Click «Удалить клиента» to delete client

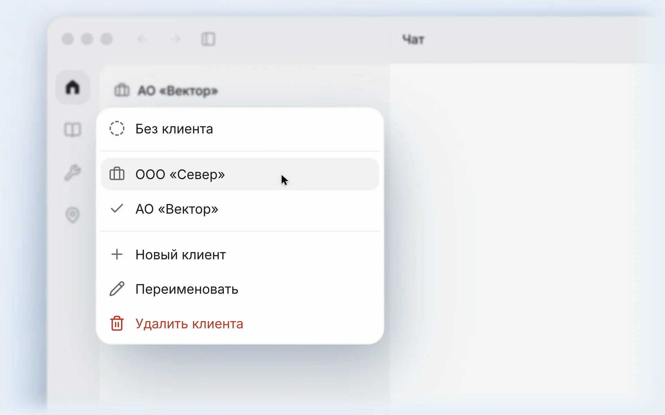coord(240,324)
